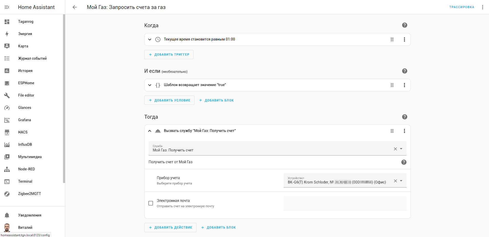Click the ESPHome chip icon
489x237 pixels.
tap(7, 83)
